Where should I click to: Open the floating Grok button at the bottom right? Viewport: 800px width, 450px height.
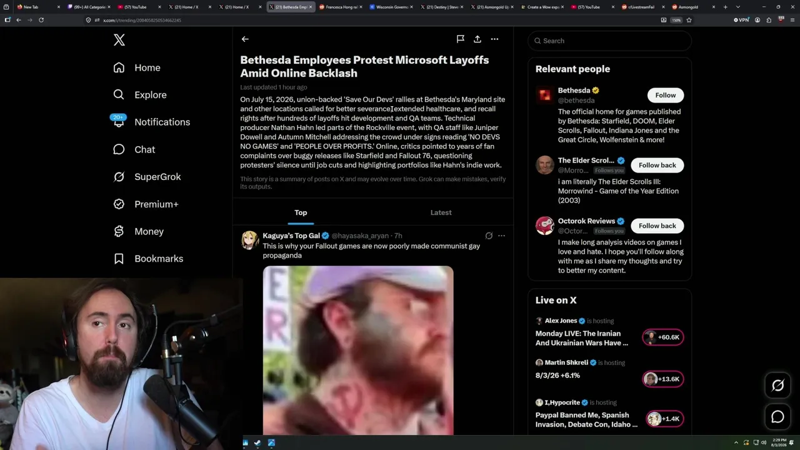[x=777, y=386]
